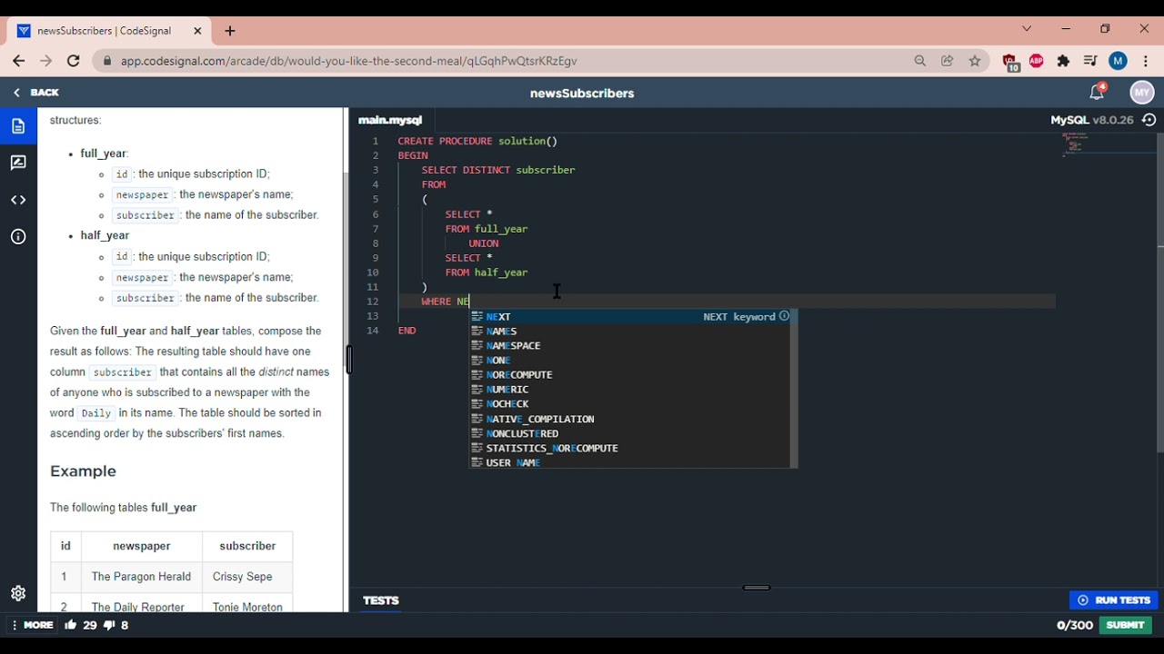Open the MORE options menu
The height and width of the screenshot is (654, 1164).
coord(32,625)
